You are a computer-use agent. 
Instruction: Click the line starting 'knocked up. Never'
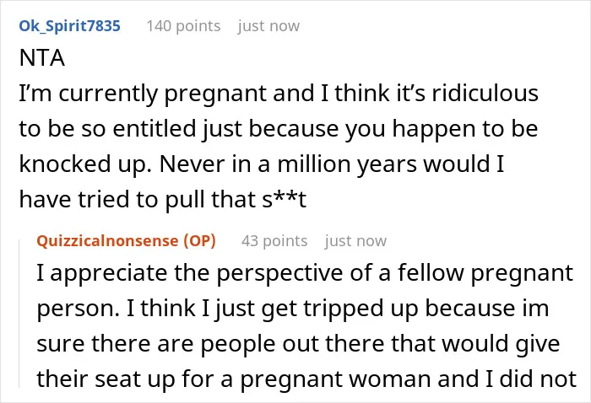click(x=262, y=164)
